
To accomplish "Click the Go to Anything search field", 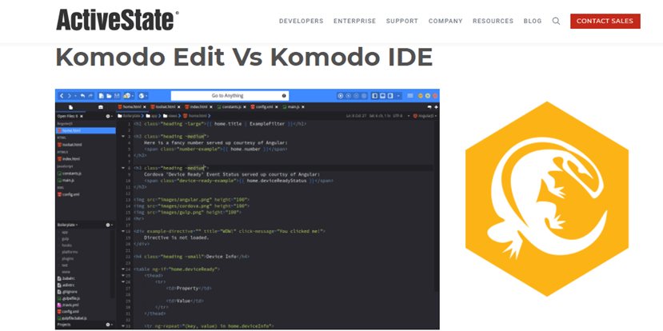I will 230,95.
